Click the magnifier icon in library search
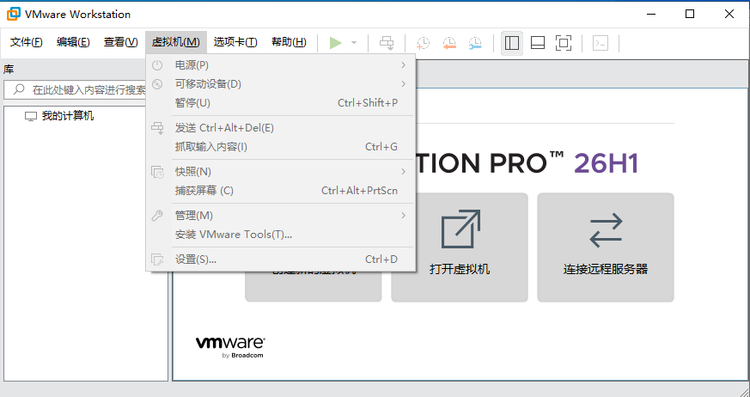The width and height of the screenshot is (750, 397). pos(19,89)
